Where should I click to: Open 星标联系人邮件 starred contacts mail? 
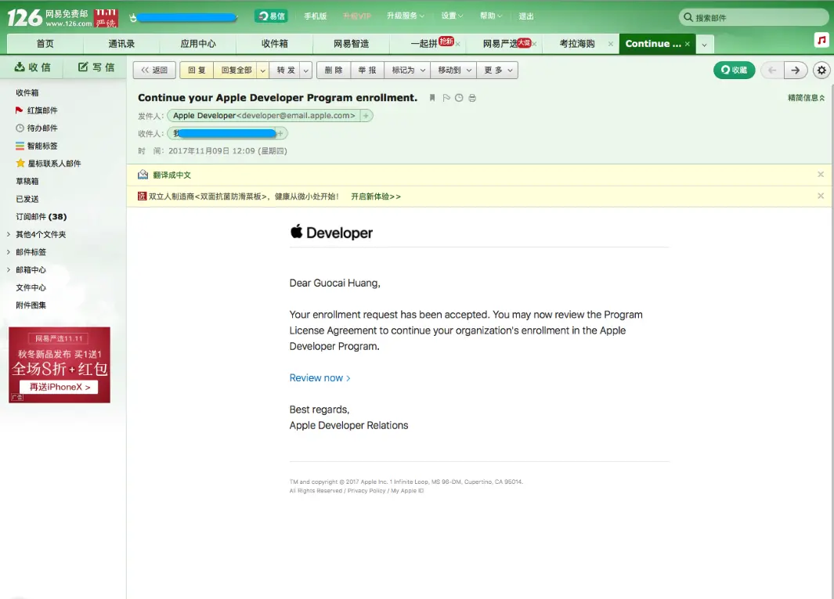point(49,164)
